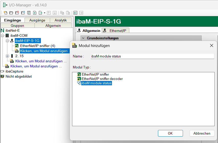The width and height of the screenshot is (218, 143).
Task: Click the copy toolbar icon
Action: [x=62, y=13]
